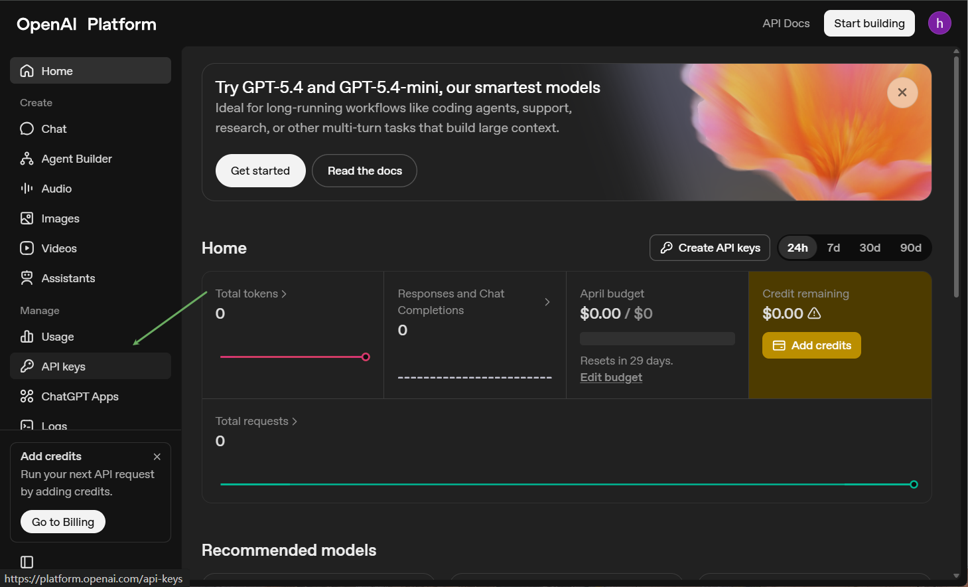Click the Get started button
This screenshot has height=587, width=968.
click(x=260, y=171)
